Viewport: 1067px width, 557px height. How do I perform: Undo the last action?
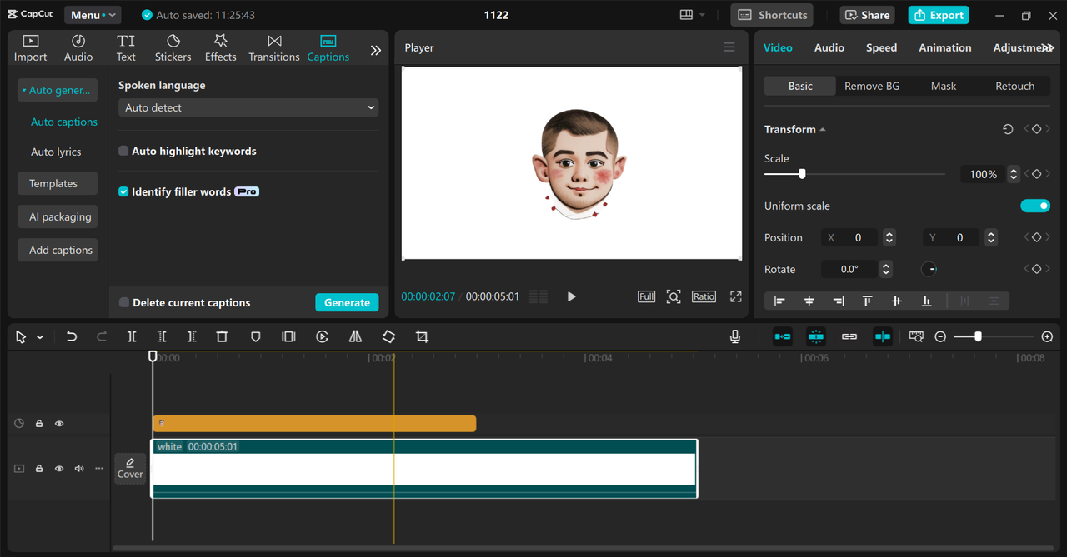pyautogui.click(x=72, y=336)
